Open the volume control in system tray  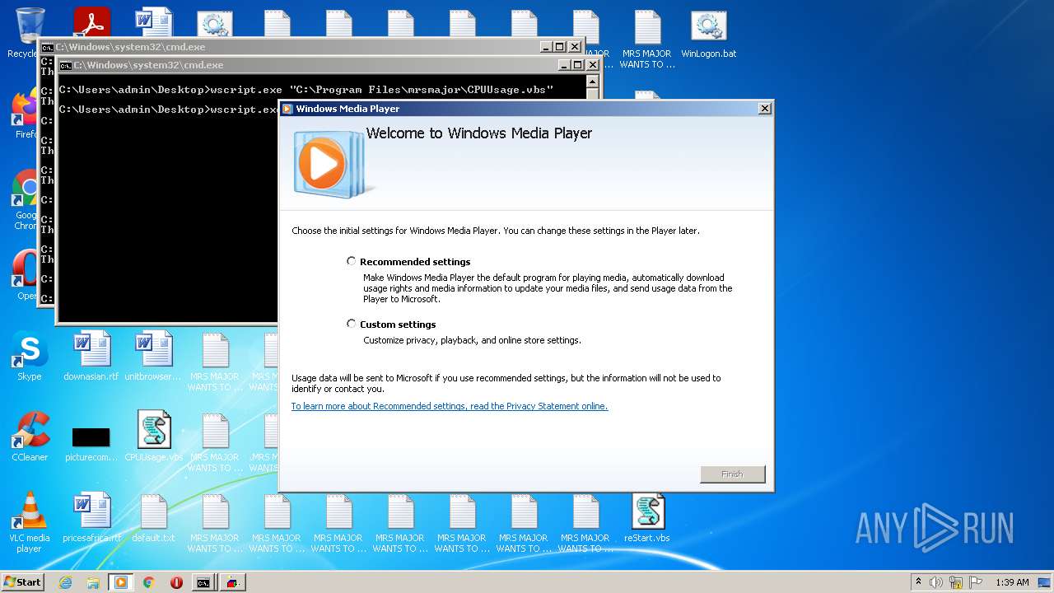click(x=936, y=582)
